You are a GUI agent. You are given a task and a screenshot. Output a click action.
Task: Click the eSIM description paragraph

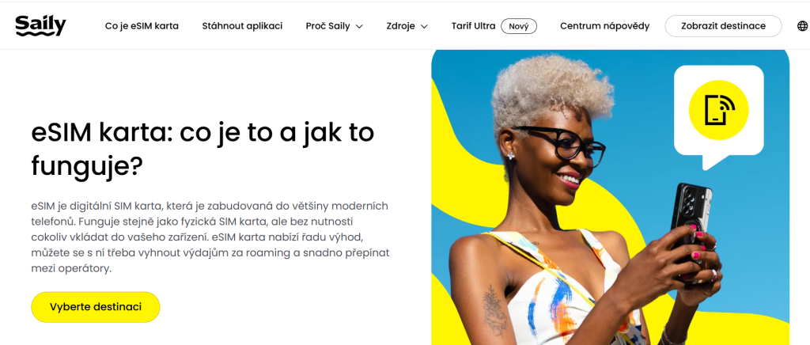[x=210, y=237]
